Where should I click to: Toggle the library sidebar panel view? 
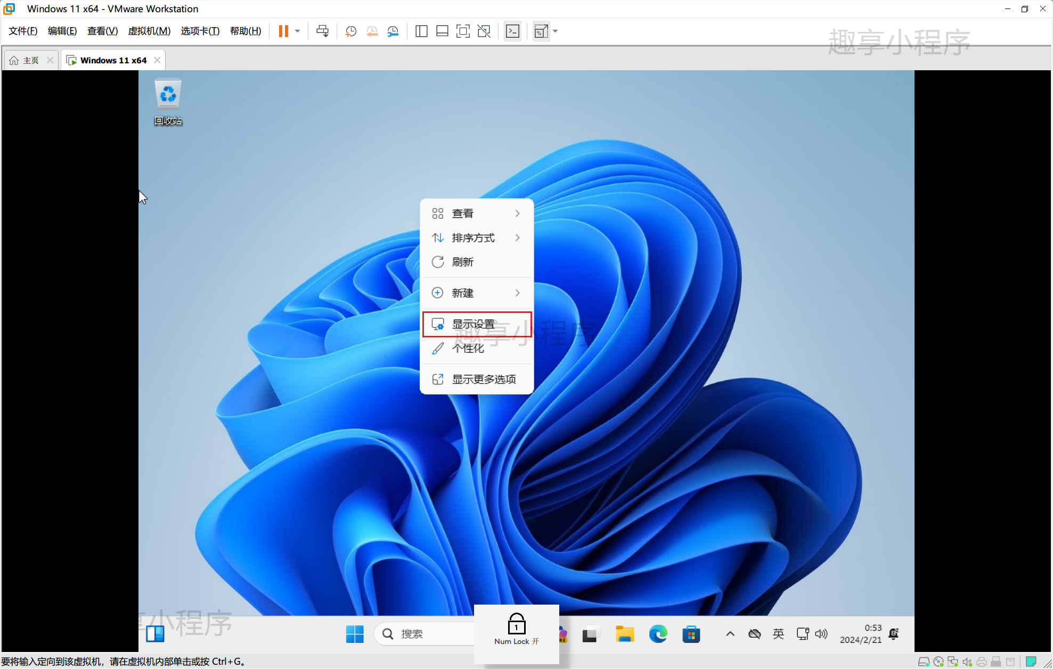(421, 31)
